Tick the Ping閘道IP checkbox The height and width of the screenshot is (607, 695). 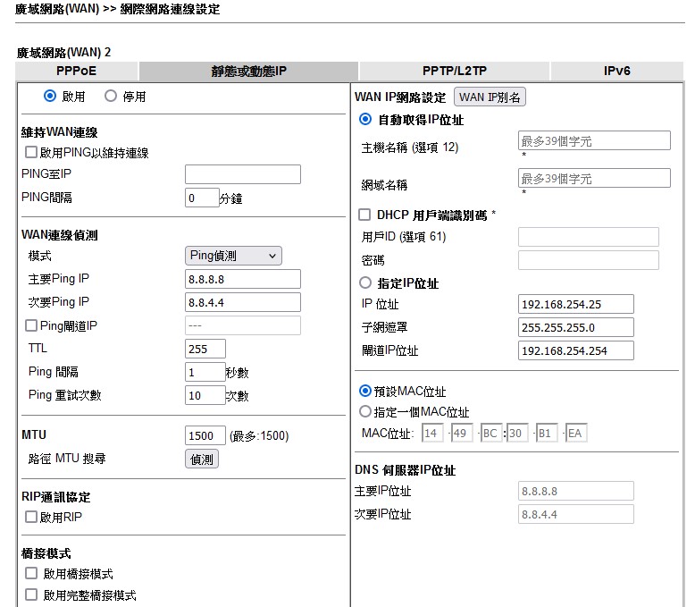31,326
